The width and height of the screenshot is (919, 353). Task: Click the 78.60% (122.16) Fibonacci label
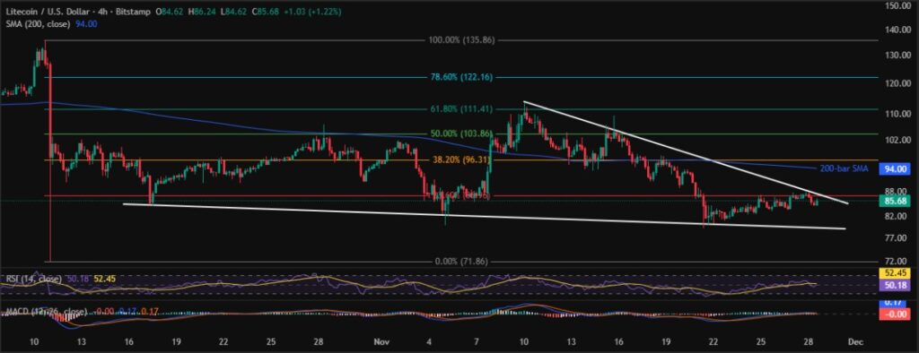click(x=463, y=77)
